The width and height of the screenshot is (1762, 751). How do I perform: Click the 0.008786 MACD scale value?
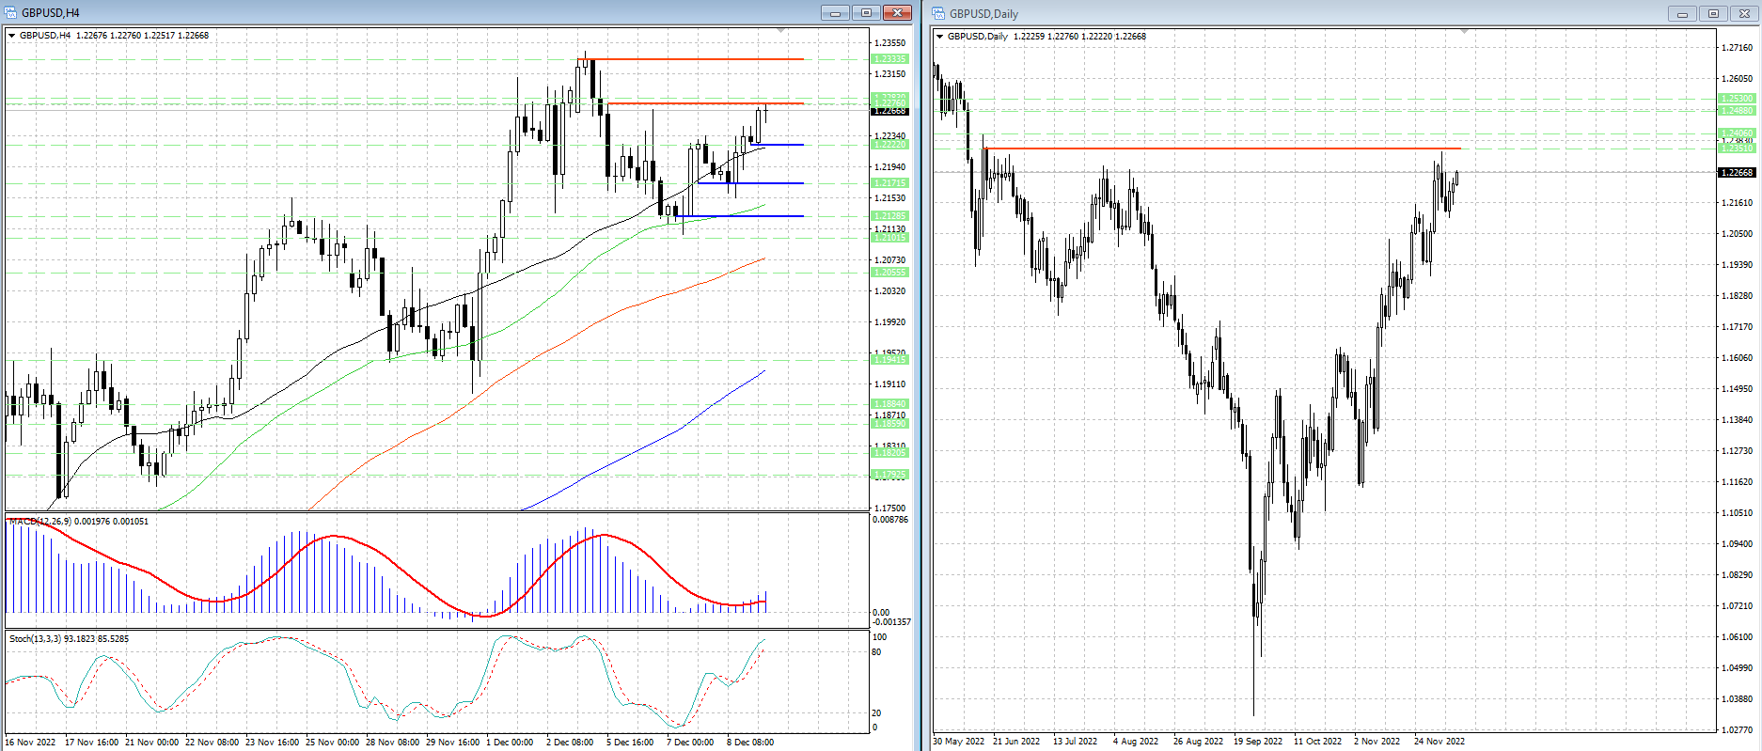point(890,520)
